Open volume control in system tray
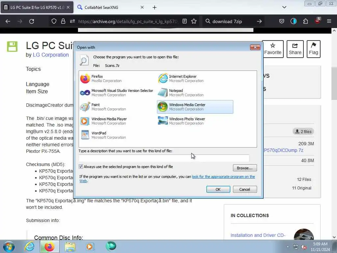The width and height of the screenshot is (337, 253). 304,247
